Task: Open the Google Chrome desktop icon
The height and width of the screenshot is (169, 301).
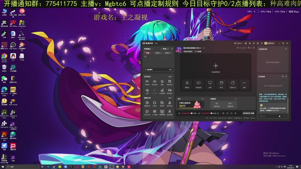Action: 4,57
